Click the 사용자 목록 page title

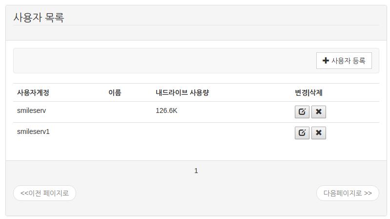[39, 18]
